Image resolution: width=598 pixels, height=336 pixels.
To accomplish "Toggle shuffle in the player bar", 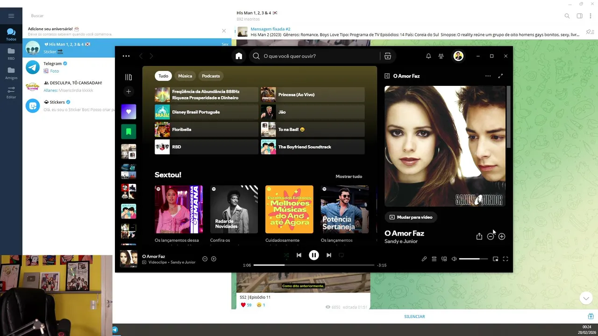I will pyautogui.click(x=286, y=255).
